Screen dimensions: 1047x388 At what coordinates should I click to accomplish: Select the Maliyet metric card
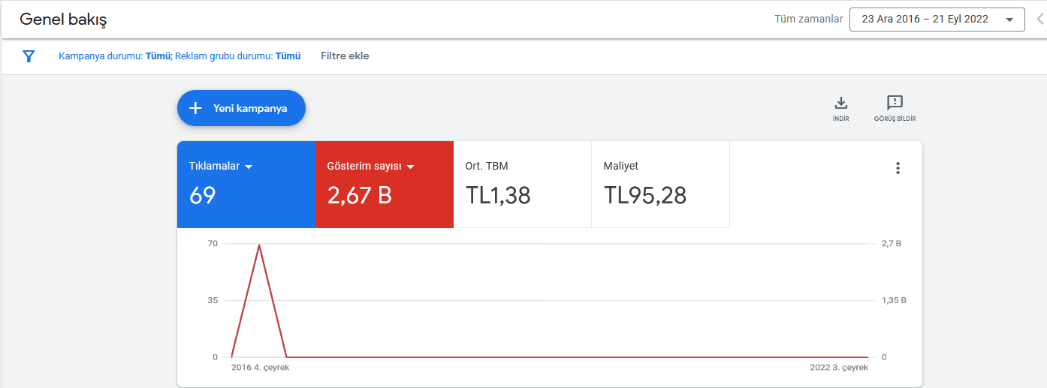pyautogui.click(x=660, y=185)
